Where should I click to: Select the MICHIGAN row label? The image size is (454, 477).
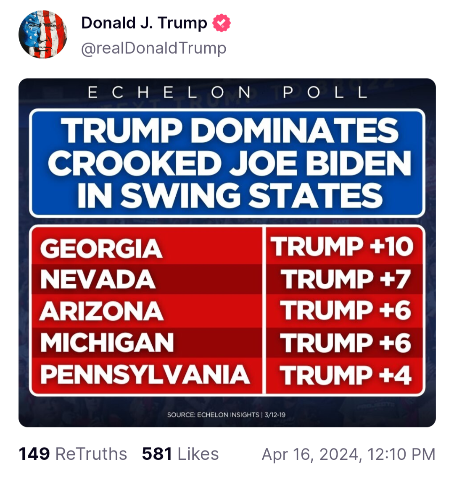(107, 343)
